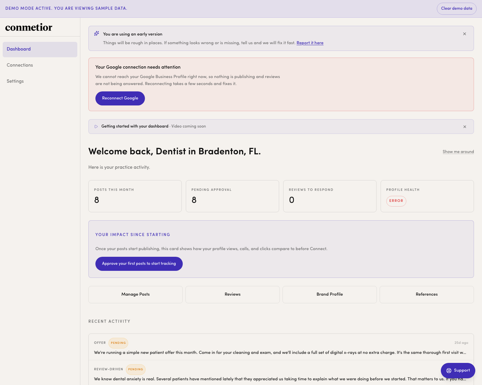Viewport: 482px width, 385px height.
Task: Approve your first posts to start tracking
Action: pos(139,264)
